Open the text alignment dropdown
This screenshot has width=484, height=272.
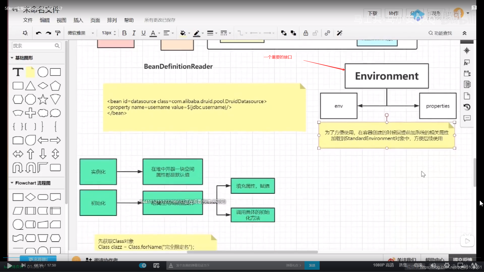(168, 33)
